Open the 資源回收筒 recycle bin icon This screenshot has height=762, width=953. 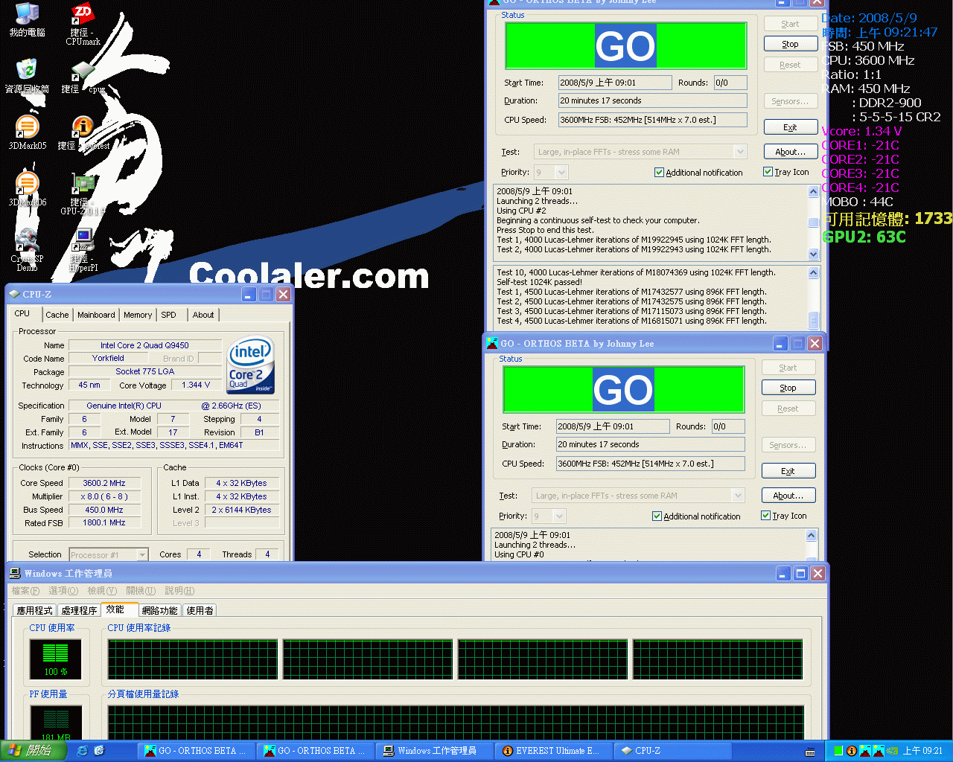pyautogui.click(x=27, y=76)
